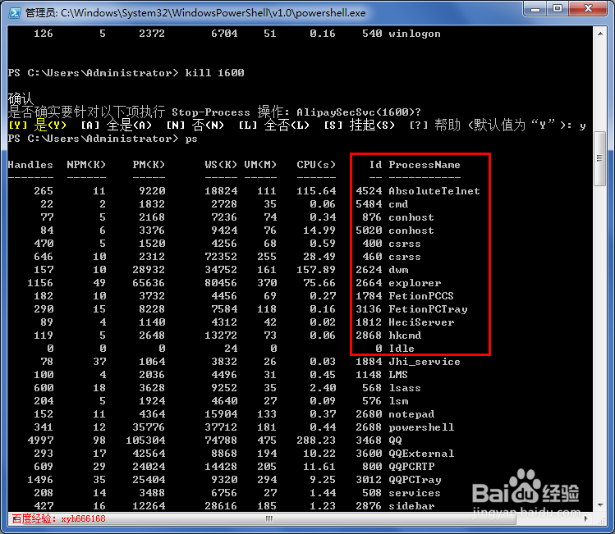This screenshot has height=534, width=615.
Task: Close the PowerShell window
Action: 588,9
